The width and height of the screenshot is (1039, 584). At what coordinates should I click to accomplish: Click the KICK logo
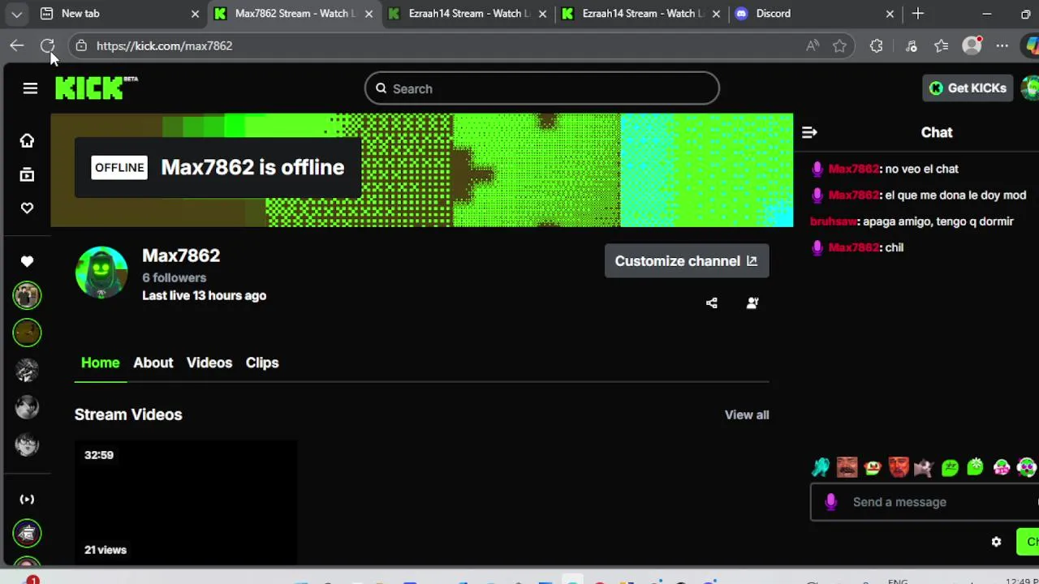click(x=96, y=88)
